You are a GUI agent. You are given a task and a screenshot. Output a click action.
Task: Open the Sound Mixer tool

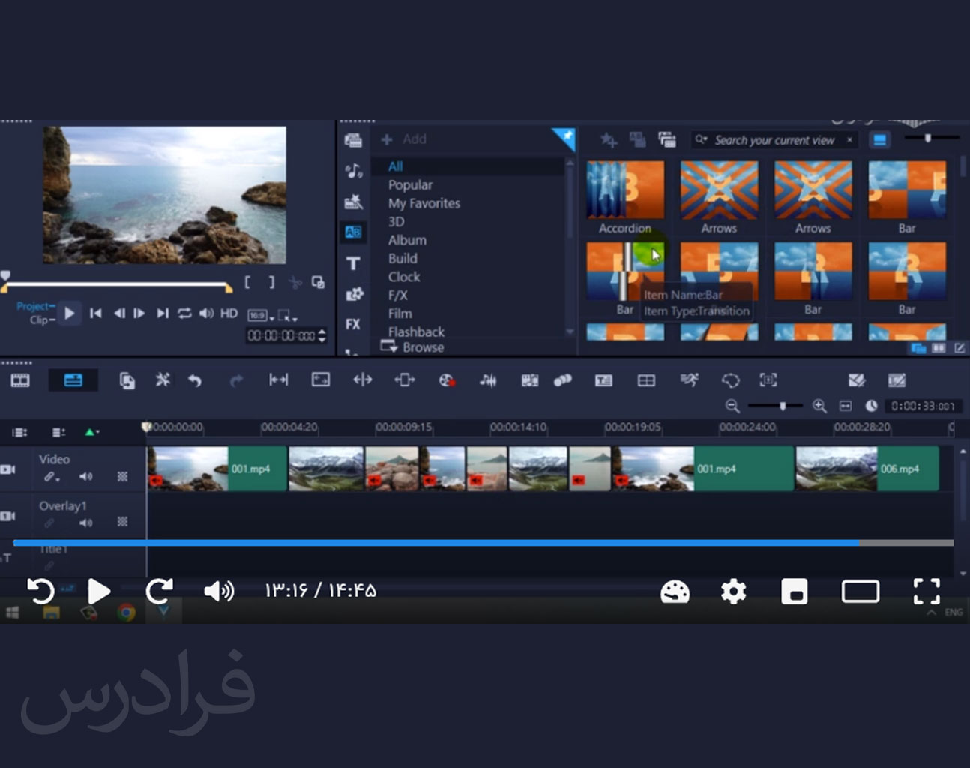pos(488,380)
